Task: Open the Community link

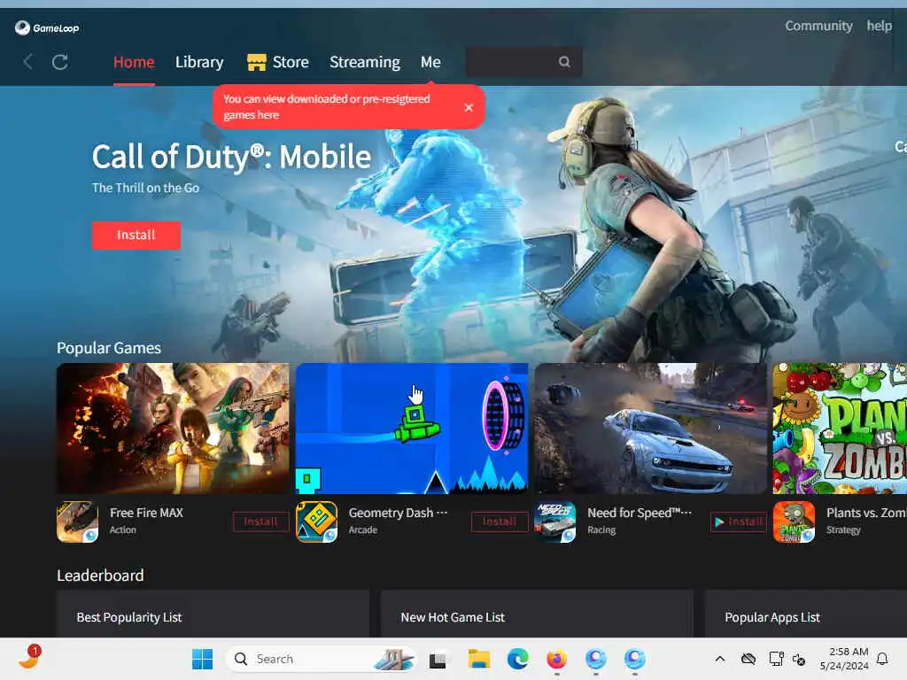Action: 818,26
